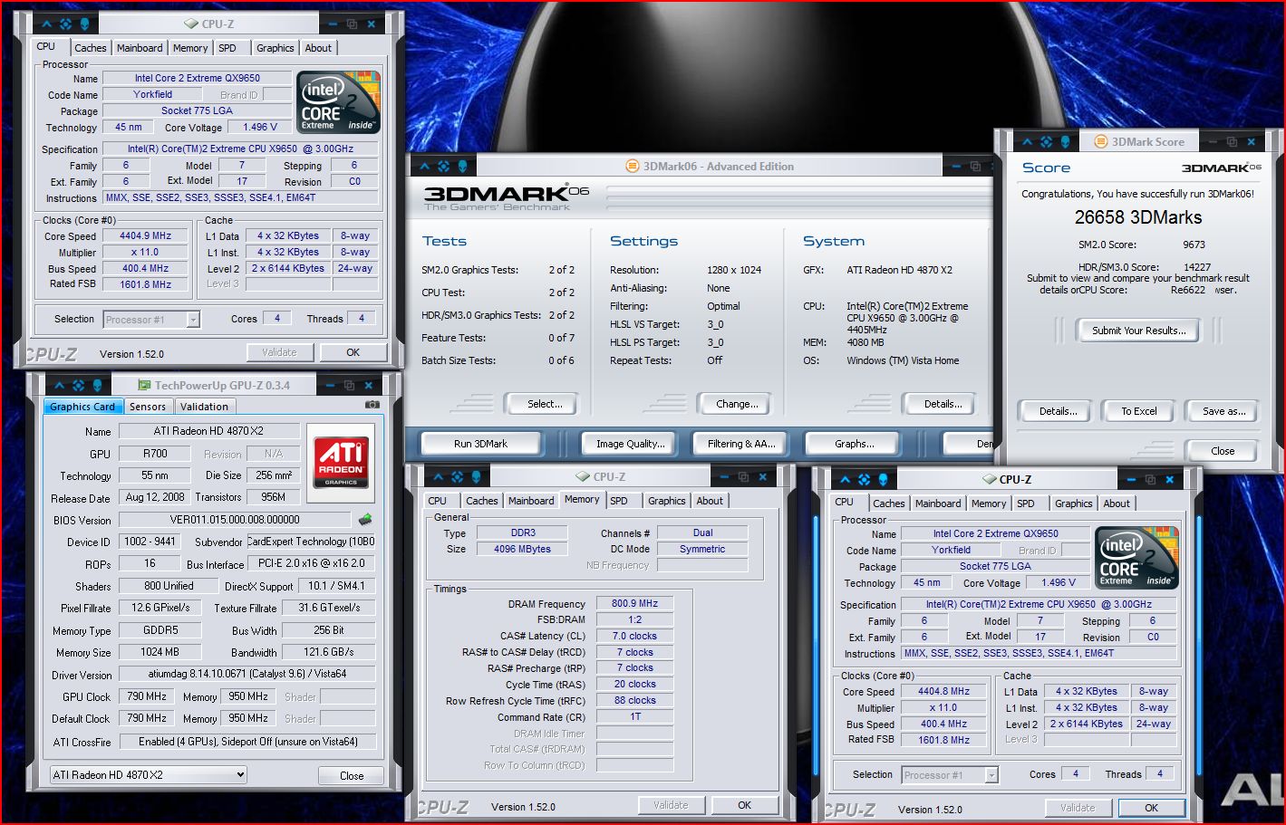1286x825 pixels.
Task: Click the alien head icon in 3DMark Score title bar
Action: pyautogui.click(x=1066, y=141)
